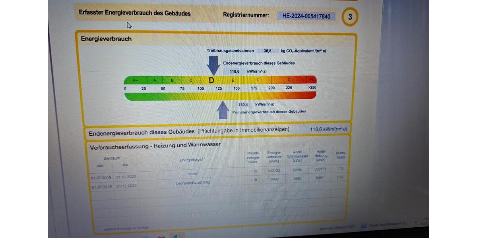This screenshot has height=238, width=477.
Task: Click the Registriernummer label
Action: (246, 15)
